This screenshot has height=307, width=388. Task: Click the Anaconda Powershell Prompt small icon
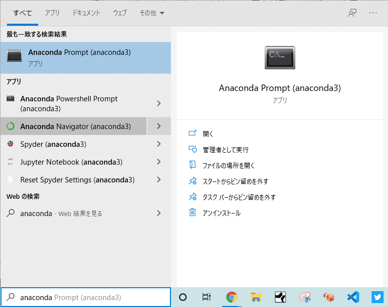10,99
